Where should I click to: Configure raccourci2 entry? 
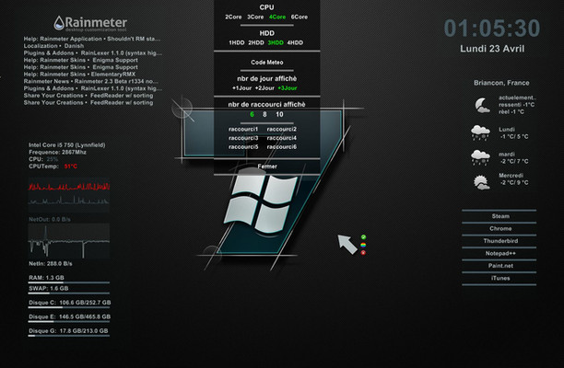tap(282, 129)
